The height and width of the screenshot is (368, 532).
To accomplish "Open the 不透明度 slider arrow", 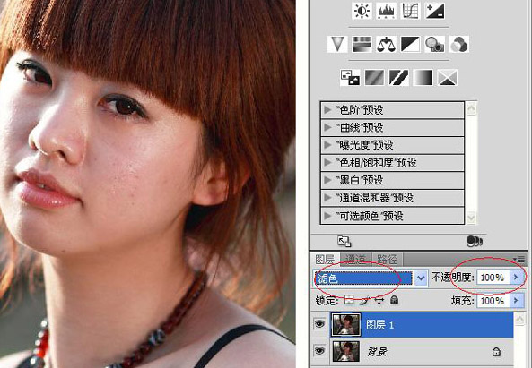I will (517, 278).
